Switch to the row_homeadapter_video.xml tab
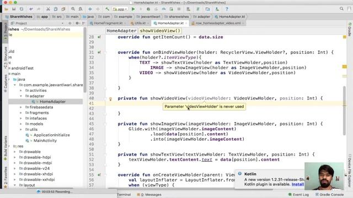Viewport: 353px width, 198px height. coord(218,23)
